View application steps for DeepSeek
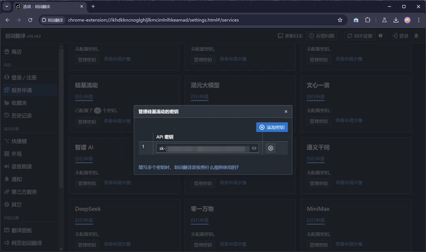Screen dimensions: 426x252 tap(117, 244)
